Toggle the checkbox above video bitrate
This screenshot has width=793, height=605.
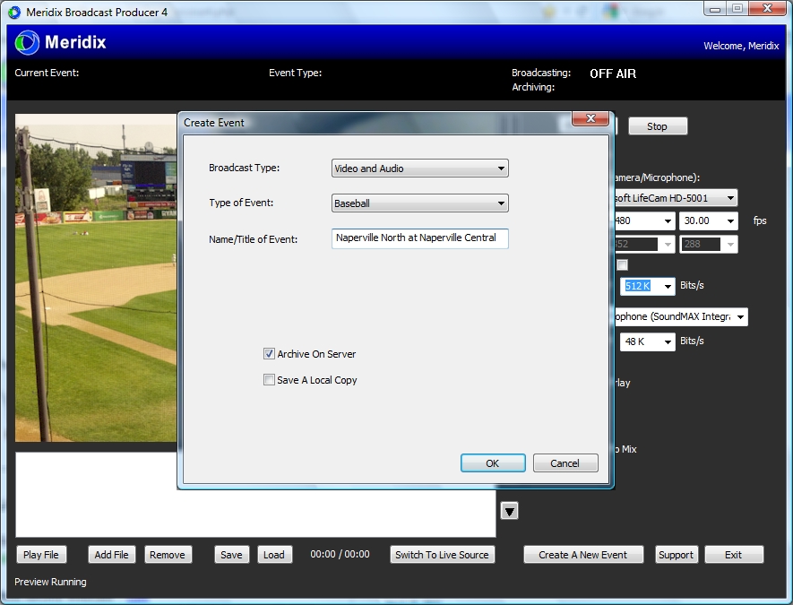coord(622,265)
